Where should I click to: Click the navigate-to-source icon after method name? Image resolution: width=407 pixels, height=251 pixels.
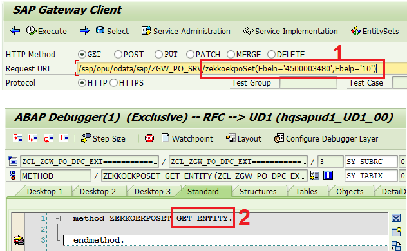click(x=315, y=176)
